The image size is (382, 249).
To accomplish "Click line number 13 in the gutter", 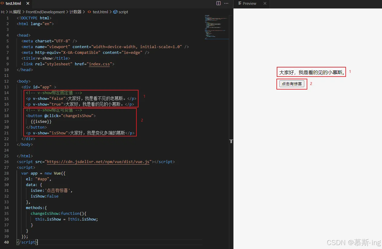I will point(7,87).
